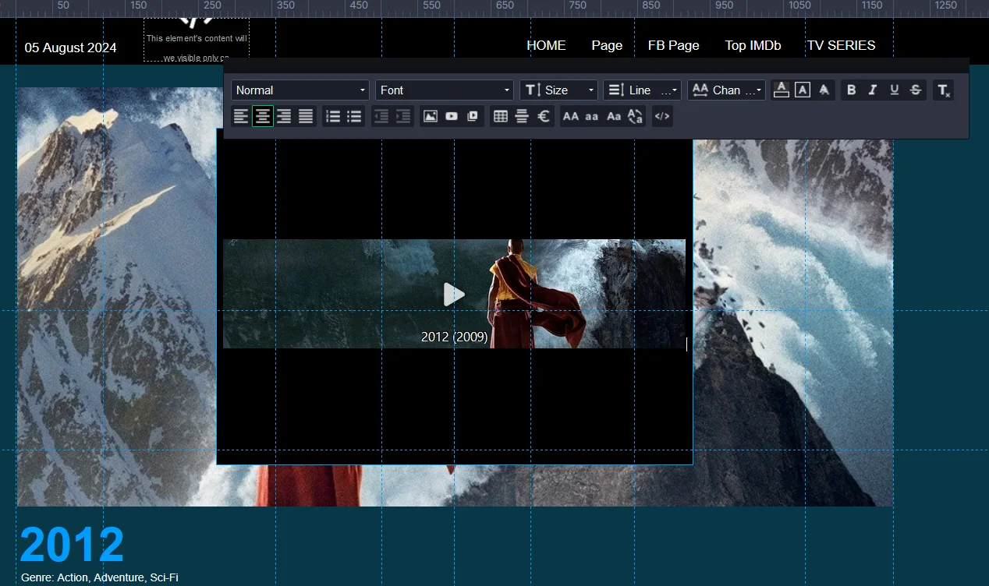Insert a special character (euro symbol)
This screenshot has width=989, height=586.
[x=544, y=117]
